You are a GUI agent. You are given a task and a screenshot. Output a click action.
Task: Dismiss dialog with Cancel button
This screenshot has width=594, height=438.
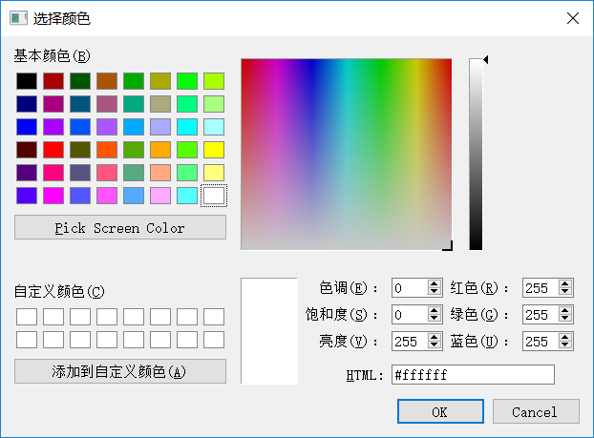[536, 411]
